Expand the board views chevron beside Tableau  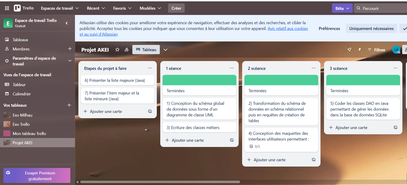pos(165,50)
